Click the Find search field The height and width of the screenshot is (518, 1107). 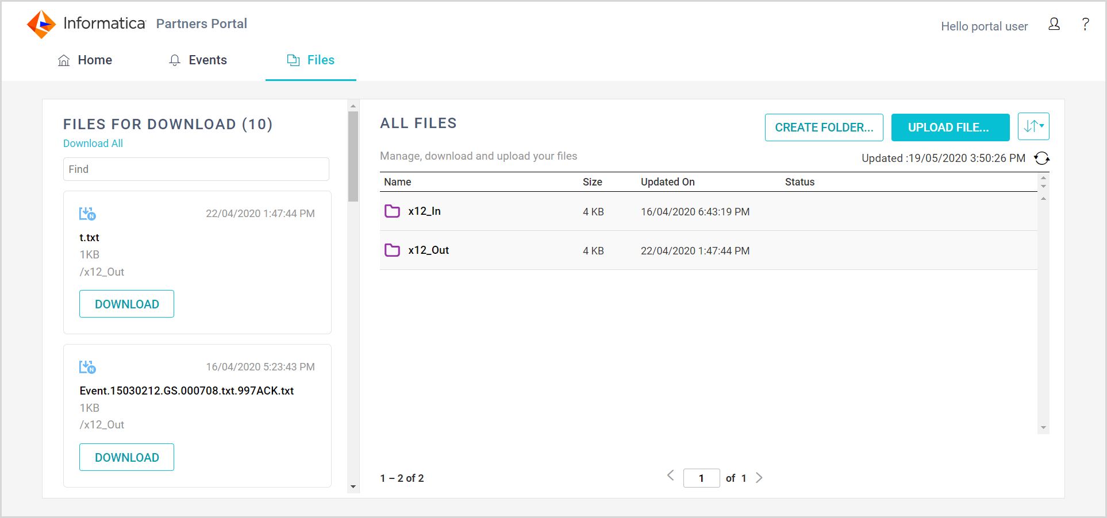pyautogui.click(x=196, y=169)
